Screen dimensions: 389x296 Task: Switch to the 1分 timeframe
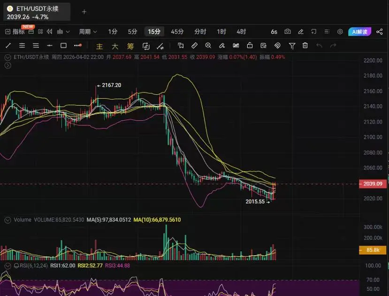(113, 31)
